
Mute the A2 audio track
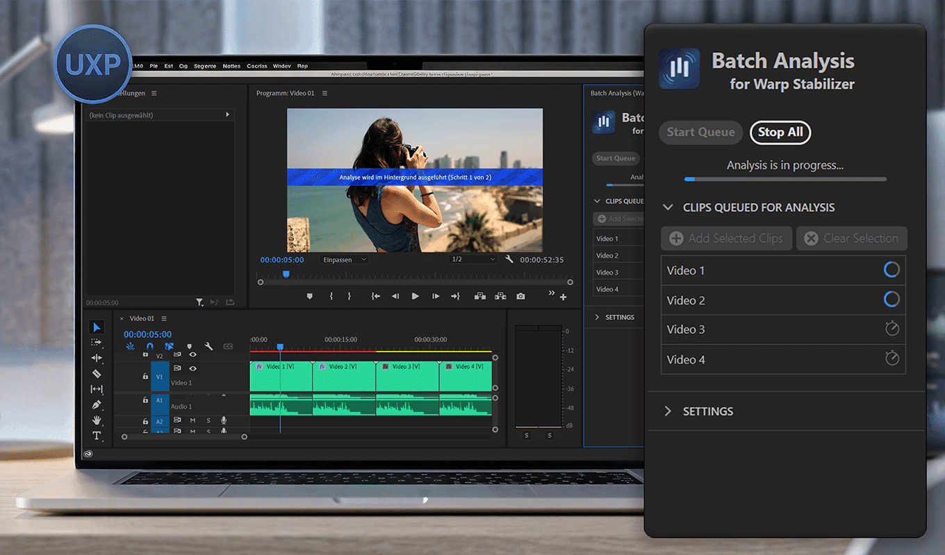click(192, 420)
